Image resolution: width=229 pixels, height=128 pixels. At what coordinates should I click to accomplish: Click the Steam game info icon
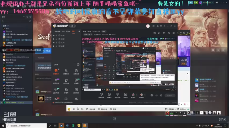[x=218, y=50]
